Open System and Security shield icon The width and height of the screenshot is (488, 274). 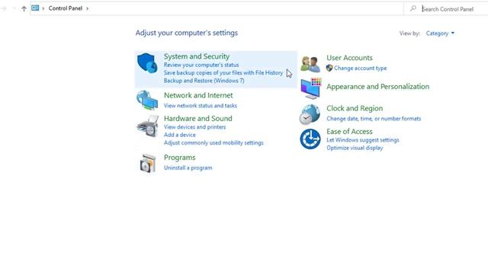tap(147, 63)
